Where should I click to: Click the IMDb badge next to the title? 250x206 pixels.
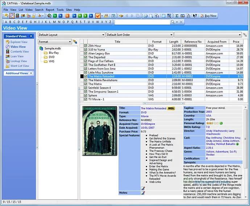[171, 108]
